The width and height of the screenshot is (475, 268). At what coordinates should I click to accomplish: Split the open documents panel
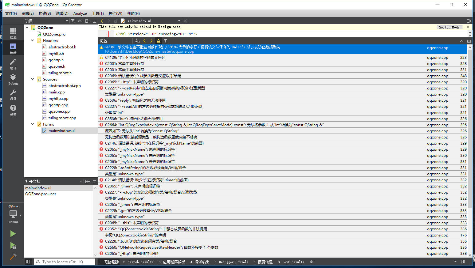click(x=88, y=181)
